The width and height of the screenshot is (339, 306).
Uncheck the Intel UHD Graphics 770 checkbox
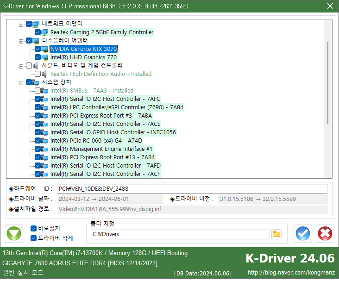click(38, 57)
